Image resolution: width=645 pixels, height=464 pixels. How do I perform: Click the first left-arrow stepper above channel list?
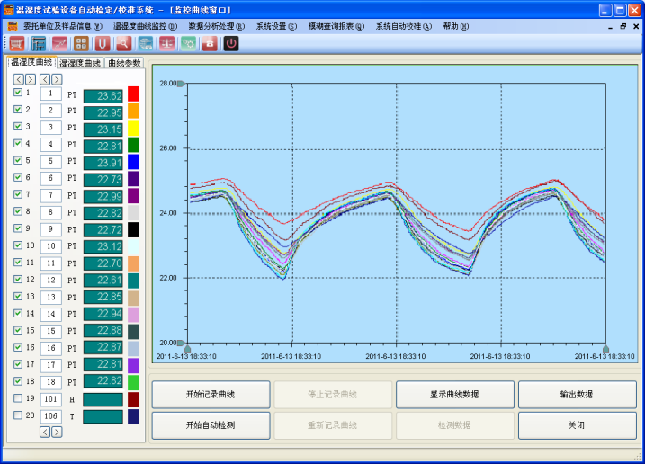[18, 79]
